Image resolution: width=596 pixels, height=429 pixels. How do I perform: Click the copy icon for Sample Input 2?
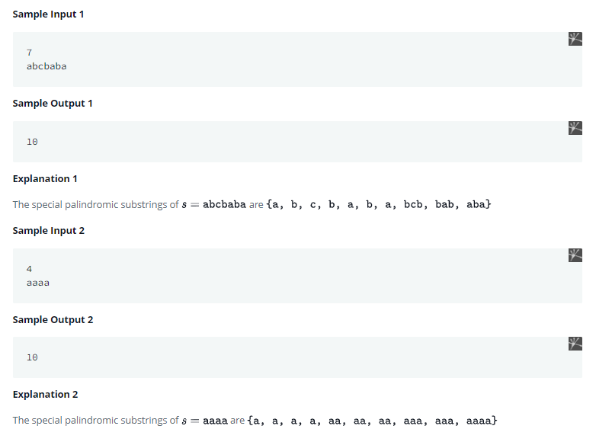pyautogui.click(x=575, y=255)
